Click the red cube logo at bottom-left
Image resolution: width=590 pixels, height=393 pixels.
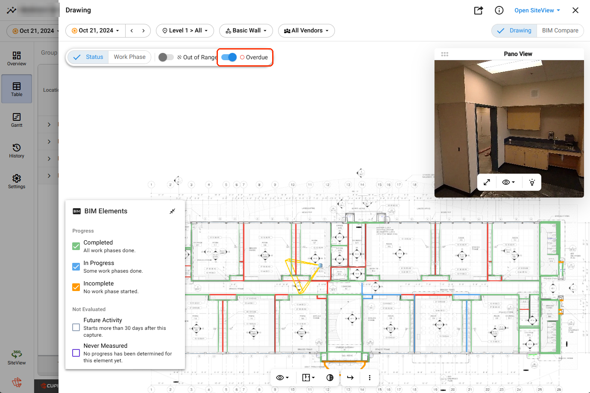coord(17,382)
